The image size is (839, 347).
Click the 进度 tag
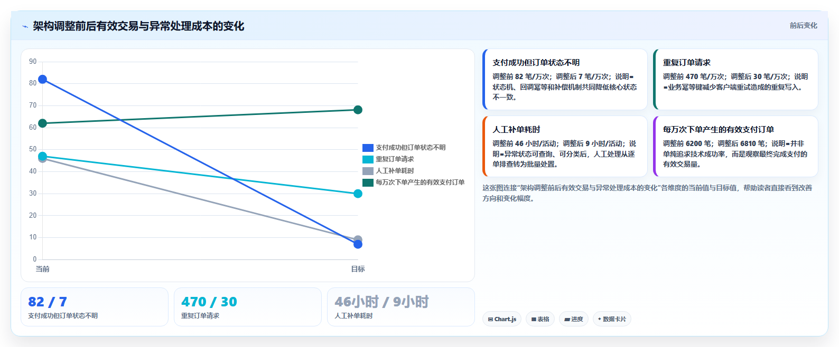tap(574, 319)
